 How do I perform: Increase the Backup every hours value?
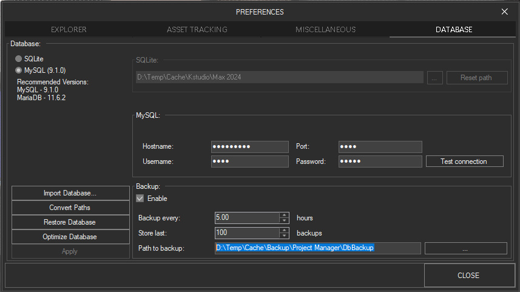tap(284, 215)
